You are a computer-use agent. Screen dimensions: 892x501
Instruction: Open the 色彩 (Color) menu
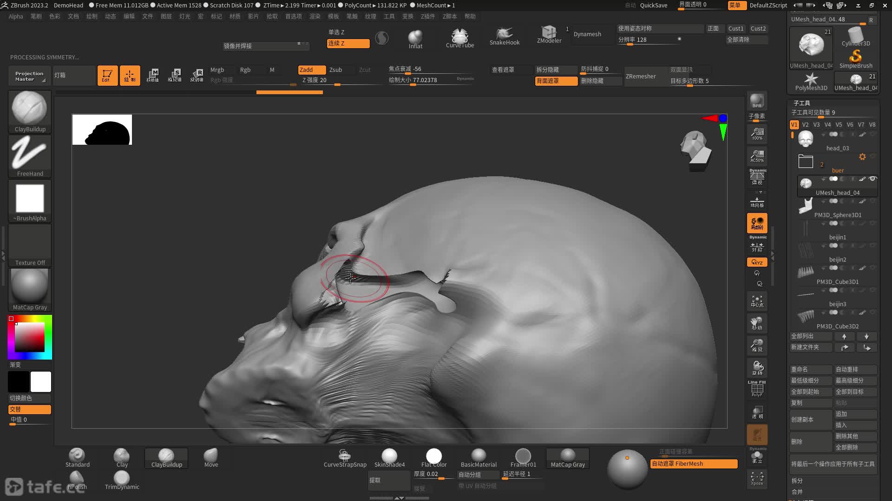click(55, 16)
